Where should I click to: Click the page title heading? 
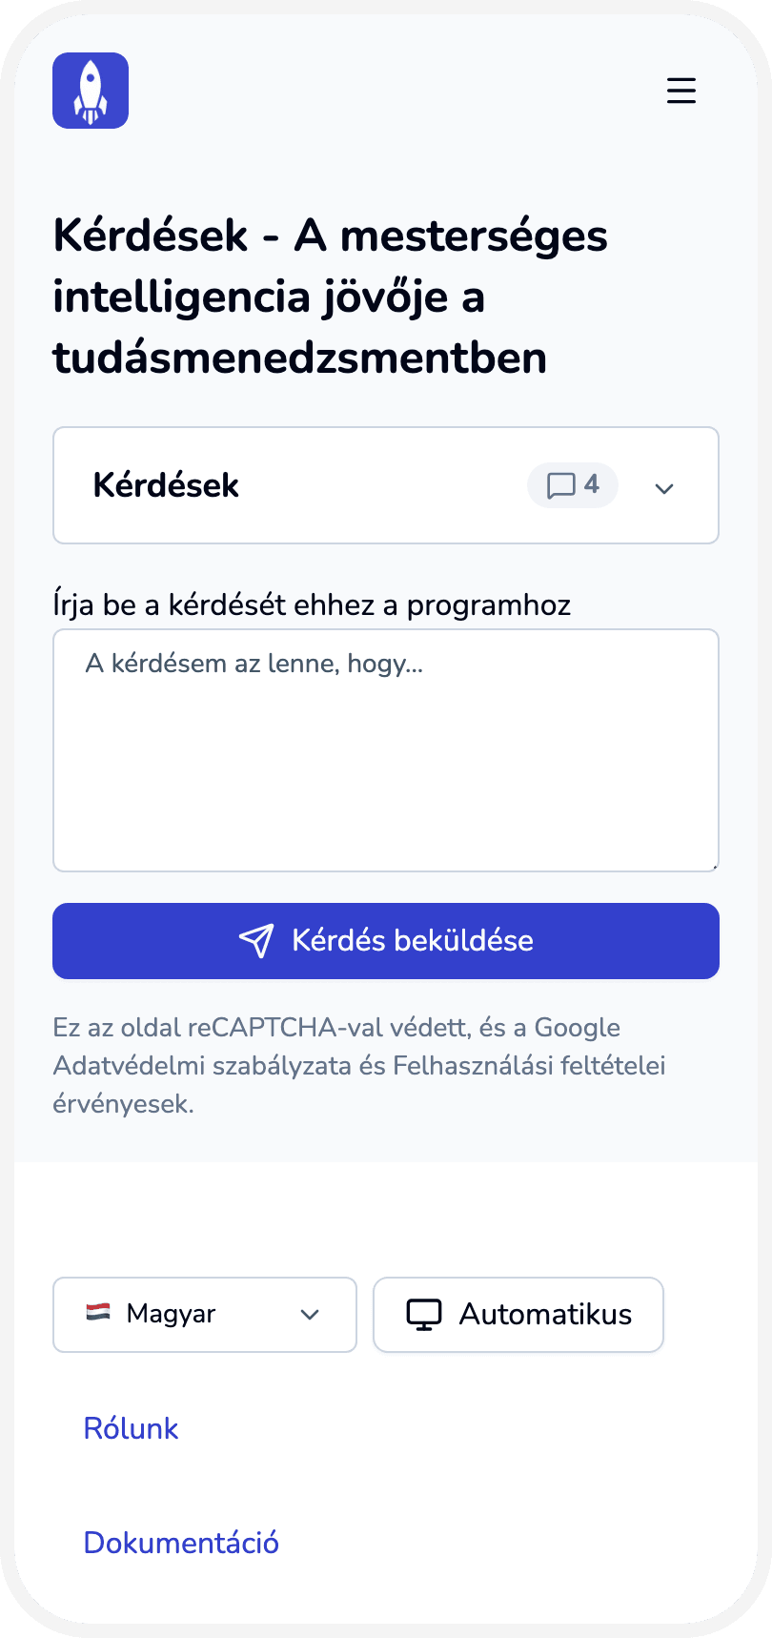click(330, 297)
